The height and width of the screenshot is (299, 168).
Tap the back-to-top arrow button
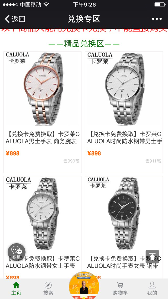point(152,256)
